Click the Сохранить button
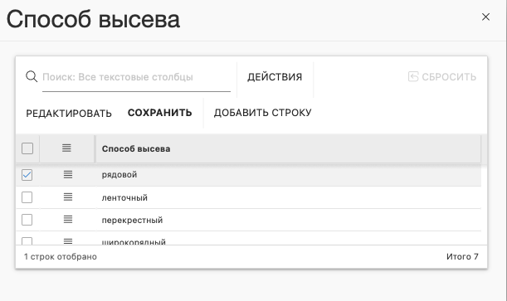 point(159,113)
